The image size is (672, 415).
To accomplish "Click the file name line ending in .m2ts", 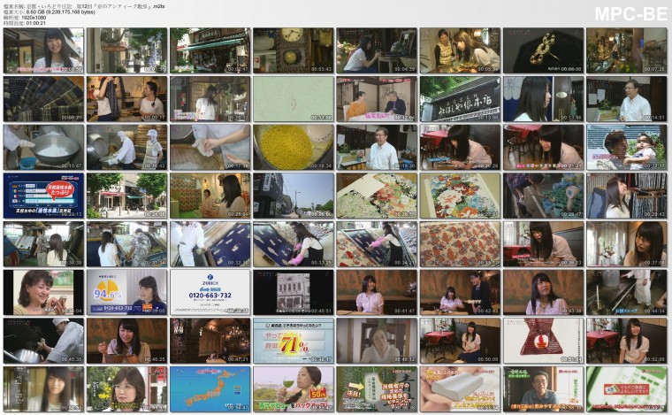I will coord(84,6).
